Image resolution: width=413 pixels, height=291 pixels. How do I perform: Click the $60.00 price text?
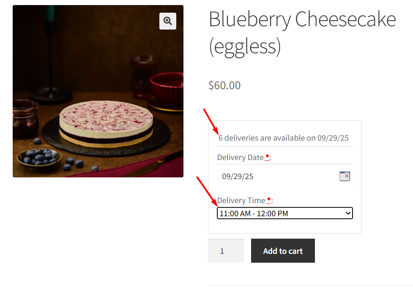(x=224, y=85)
